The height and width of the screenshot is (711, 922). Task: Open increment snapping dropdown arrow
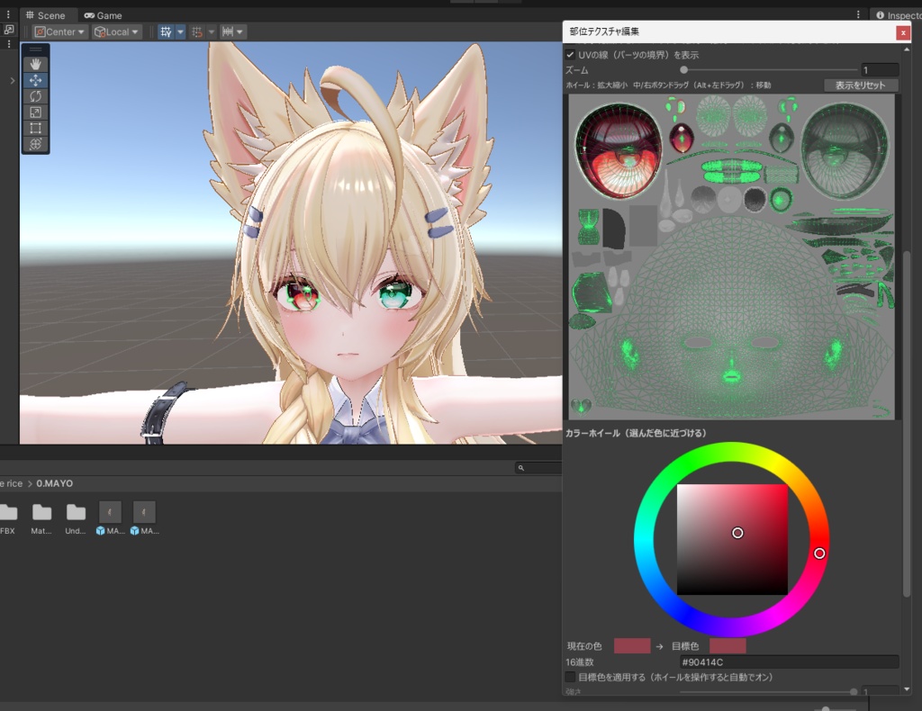click(240, 31)
